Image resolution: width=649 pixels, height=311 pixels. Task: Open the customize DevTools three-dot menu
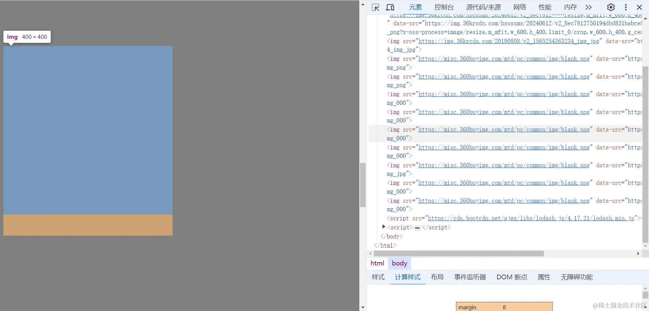point(625,7)
